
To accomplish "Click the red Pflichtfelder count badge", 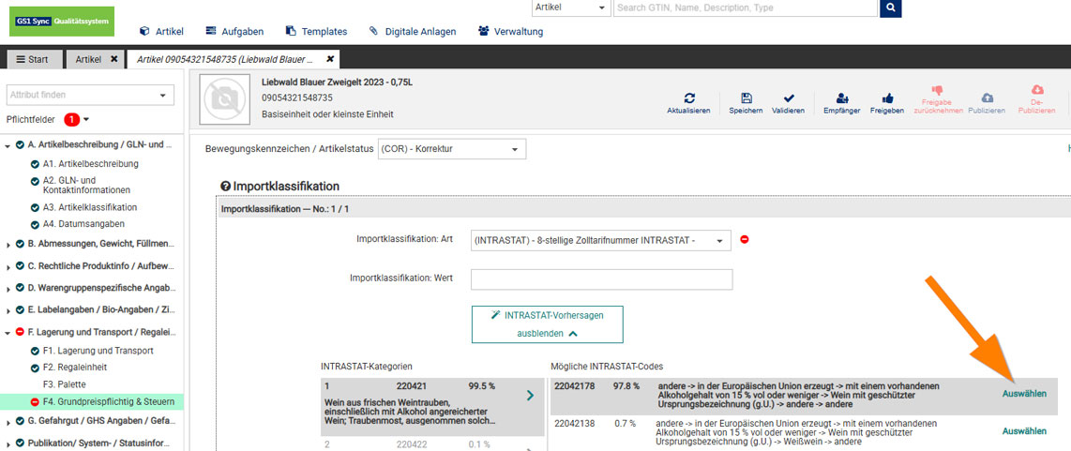I will point(71,120).
